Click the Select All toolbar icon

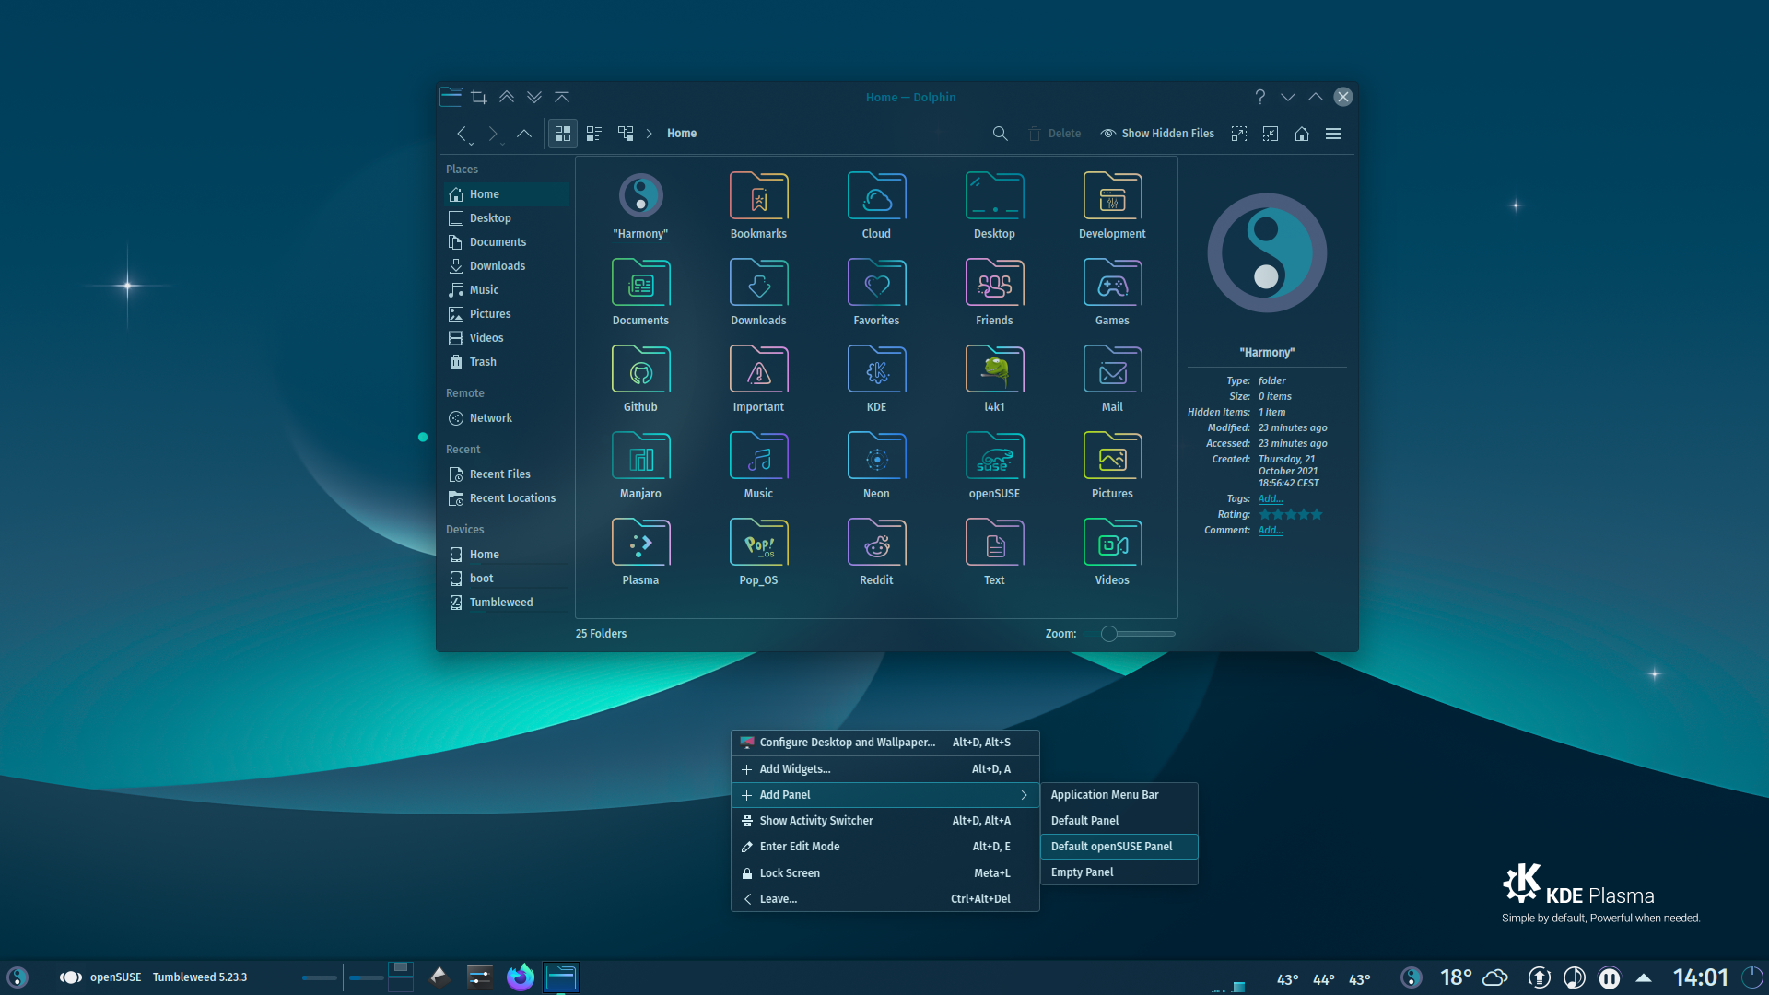click(x=1239, y=134)
